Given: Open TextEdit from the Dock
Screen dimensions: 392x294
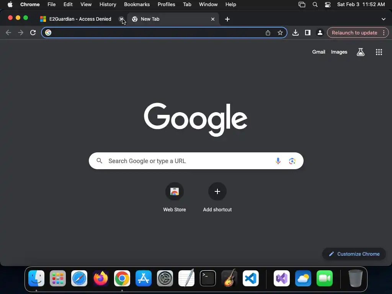Looking at the screenshot, I should (186, 278).
